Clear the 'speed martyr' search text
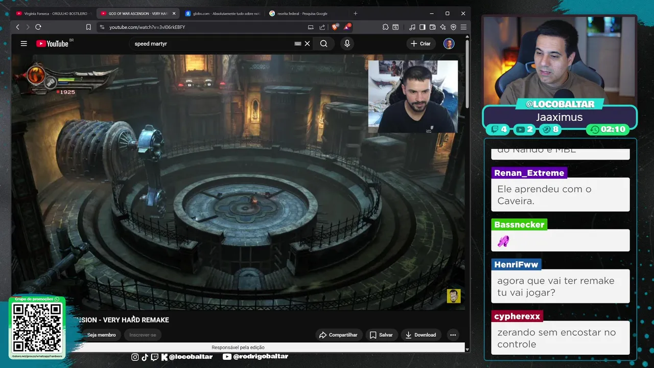 click(x=307, y=43)
